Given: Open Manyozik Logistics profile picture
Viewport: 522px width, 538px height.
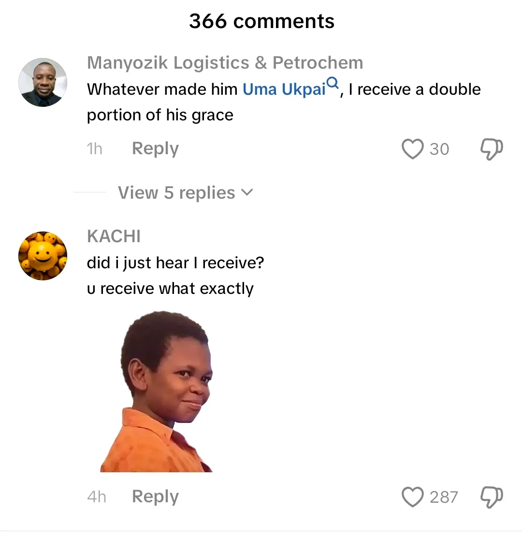Looking at the screenshot, I should [43, 82].
